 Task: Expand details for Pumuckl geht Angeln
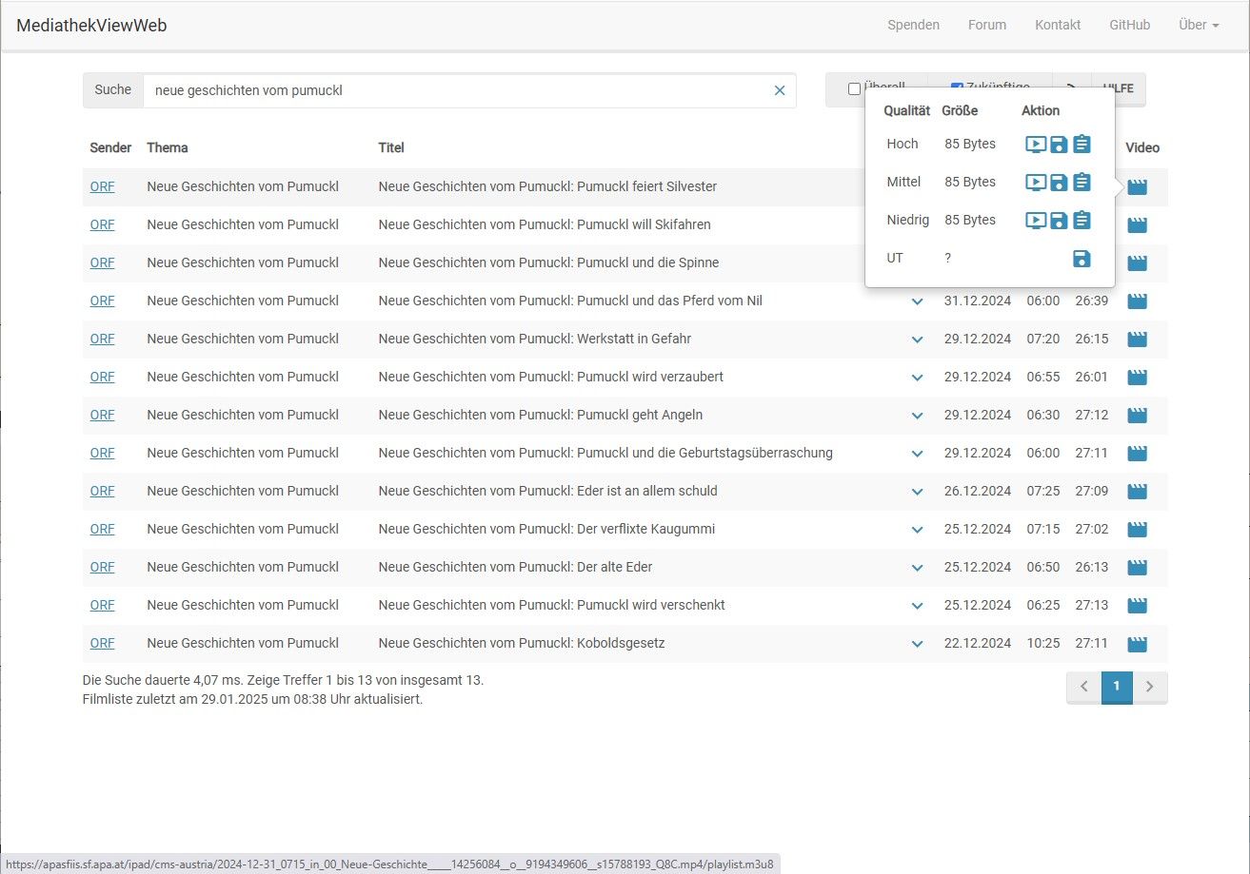tap(918, 416)
